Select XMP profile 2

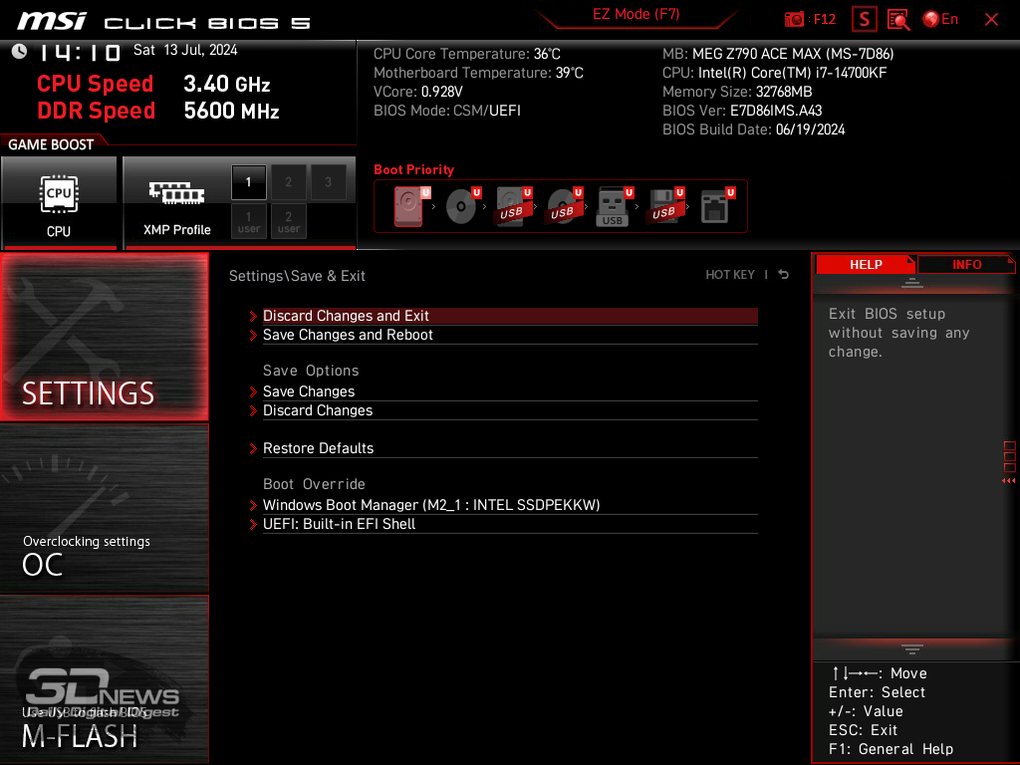point(288,182)
